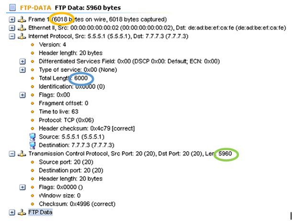Expand the Type of service field
292x221 pixels.
pos(22,70)
